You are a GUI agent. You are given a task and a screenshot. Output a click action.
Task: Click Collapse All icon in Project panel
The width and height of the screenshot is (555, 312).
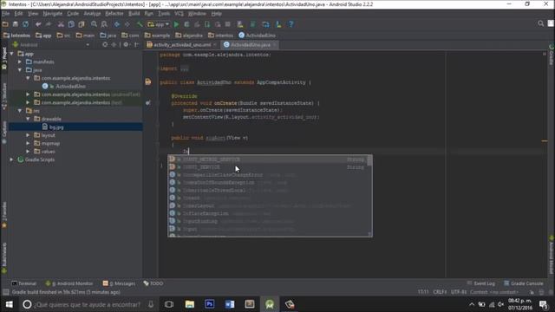tap(114, 45)
